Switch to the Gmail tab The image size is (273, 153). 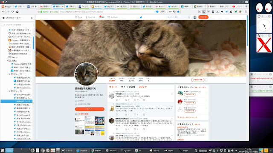(45, 6)
